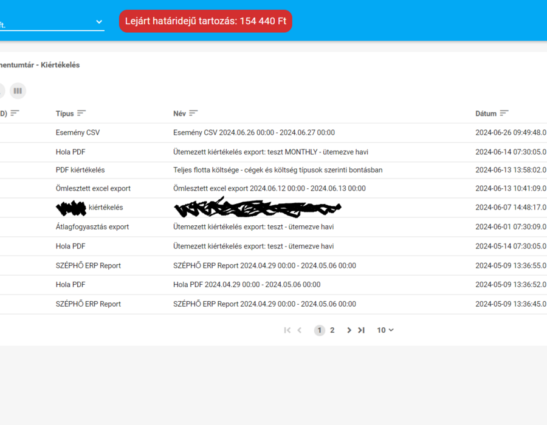Select the Ömlesztett excel export type cell
The width and height of the screenshot is (547, 425).
click(93, 188)
